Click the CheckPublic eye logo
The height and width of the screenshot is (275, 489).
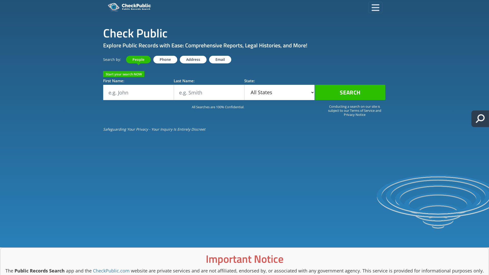(x=129, y=7)
